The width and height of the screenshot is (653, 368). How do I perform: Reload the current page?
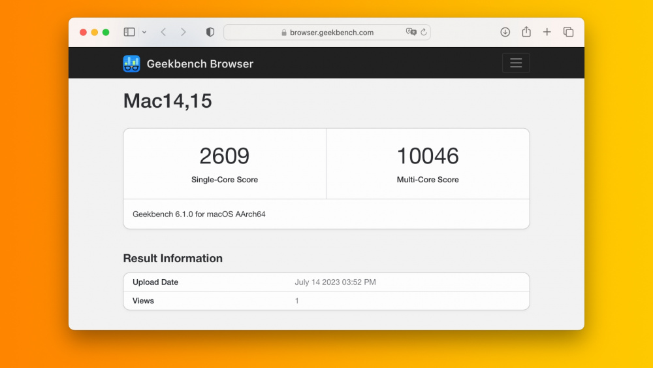pyautogui.click(x=424, y=32)
